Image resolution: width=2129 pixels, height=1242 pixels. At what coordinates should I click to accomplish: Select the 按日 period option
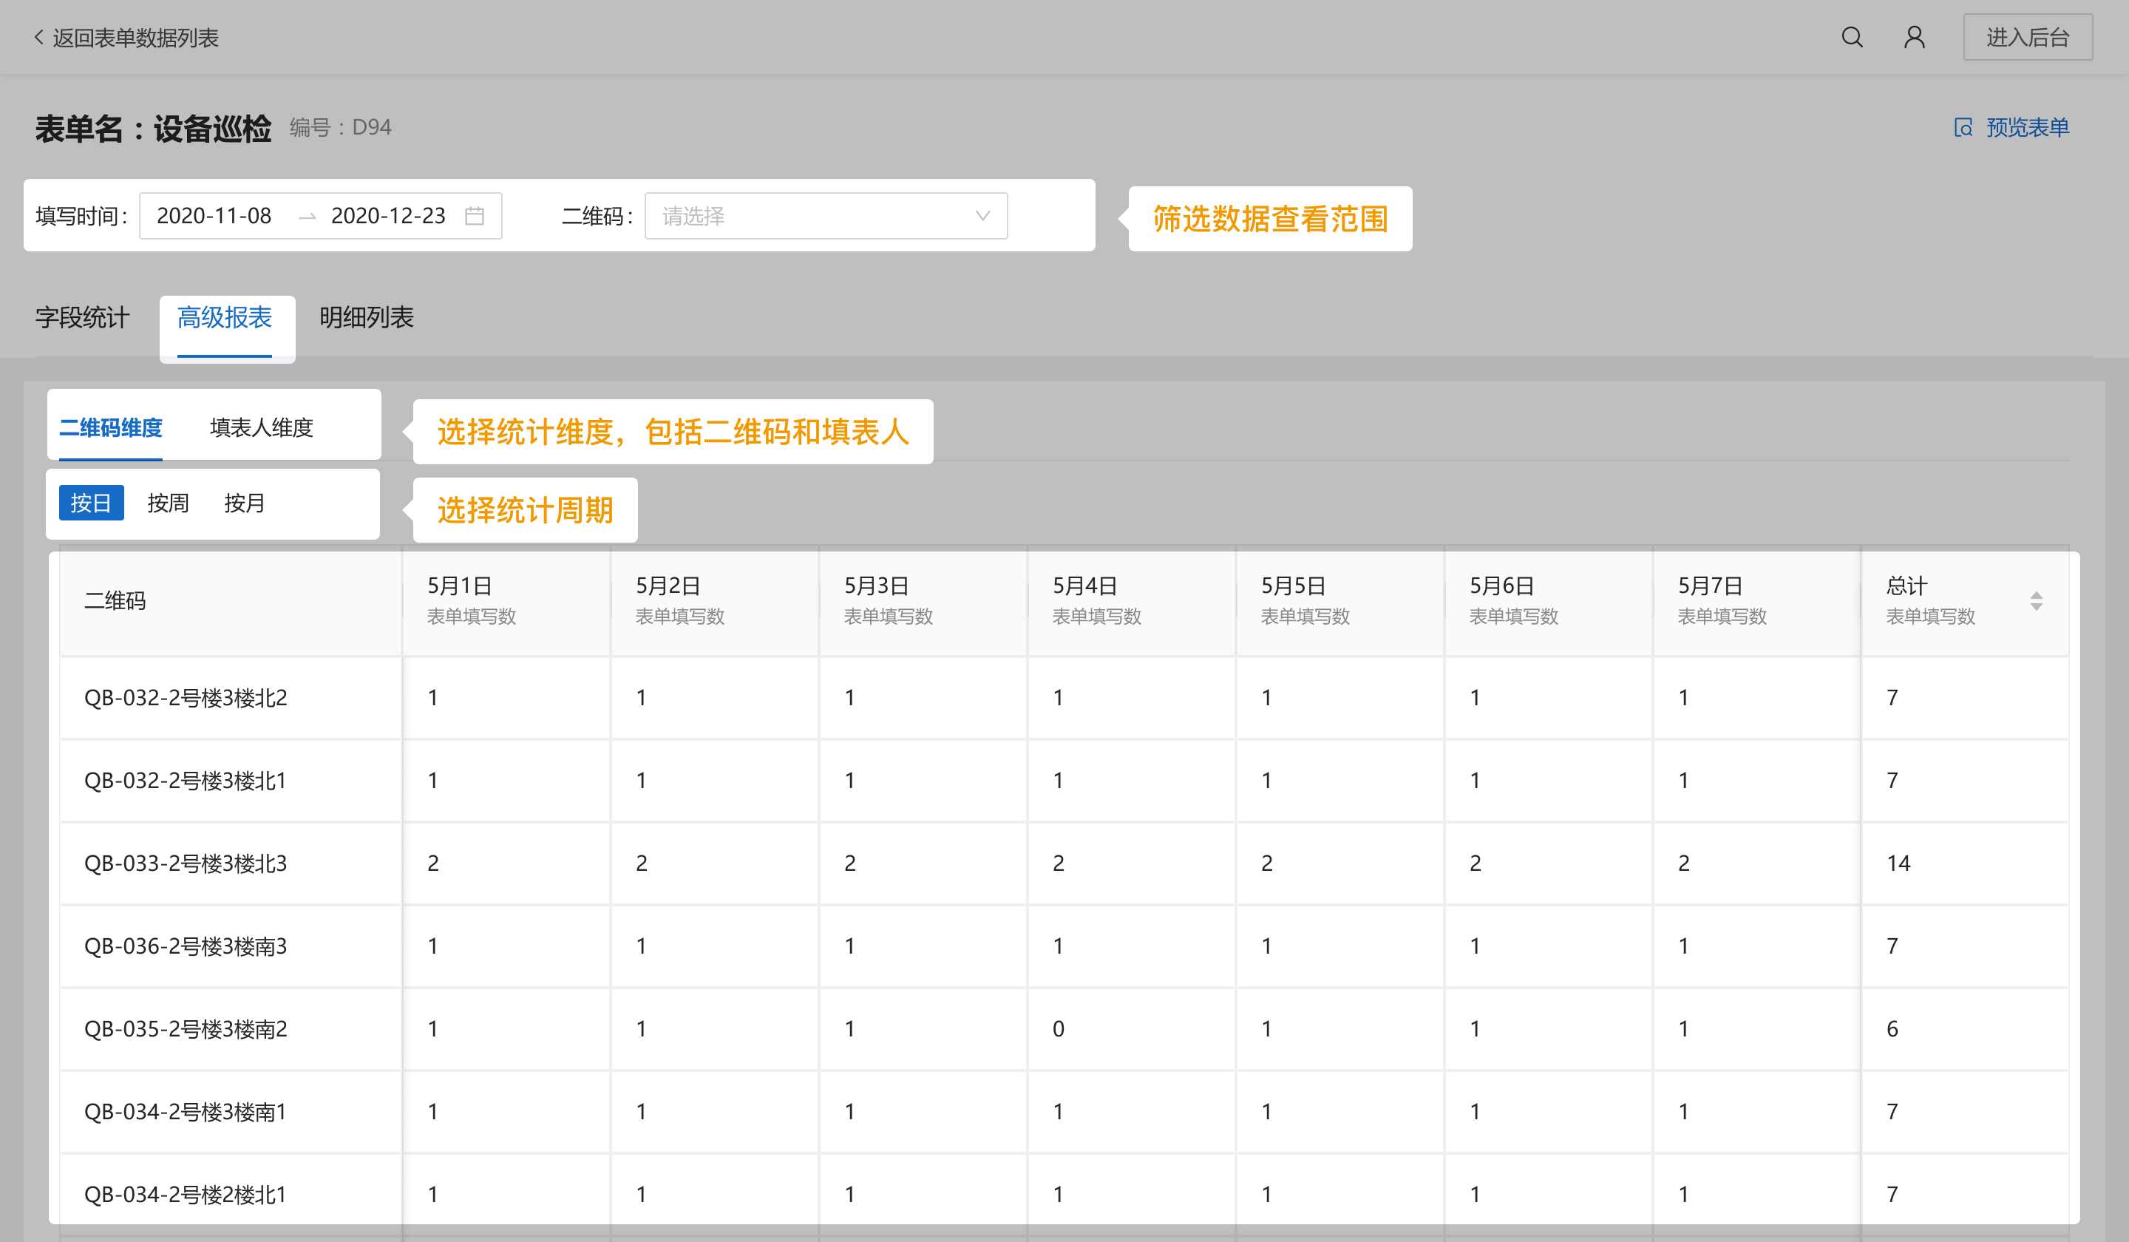(x=91, y=503)
